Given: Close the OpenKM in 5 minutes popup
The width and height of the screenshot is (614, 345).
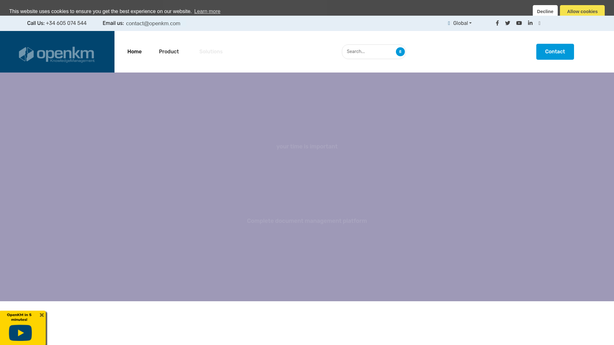Looking at the screenshot, I should click(42, 315).
